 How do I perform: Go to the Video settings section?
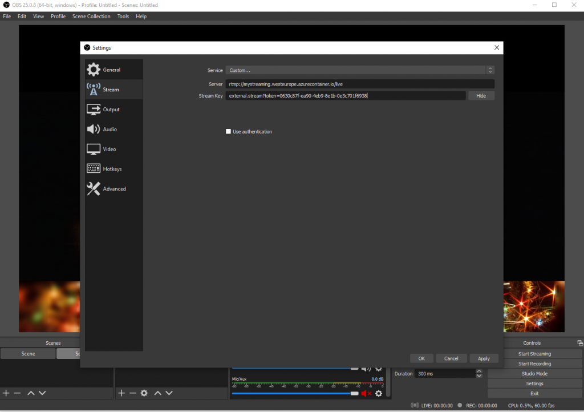pyautogui.click(x=109, y=149)
